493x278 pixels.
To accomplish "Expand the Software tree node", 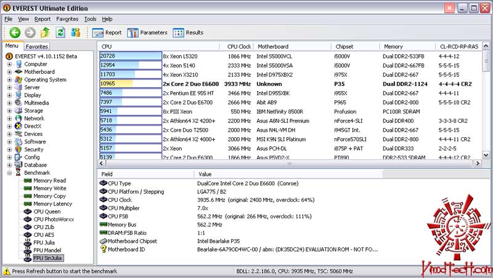I will pyautogui.click(x=9, y=141).
